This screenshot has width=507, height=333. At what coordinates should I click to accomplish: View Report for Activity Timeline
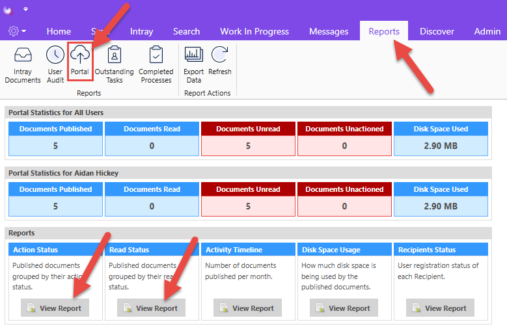point(248,308)
